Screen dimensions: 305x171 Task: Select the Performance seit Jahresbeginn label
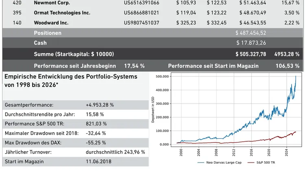(x=75, y=65)
